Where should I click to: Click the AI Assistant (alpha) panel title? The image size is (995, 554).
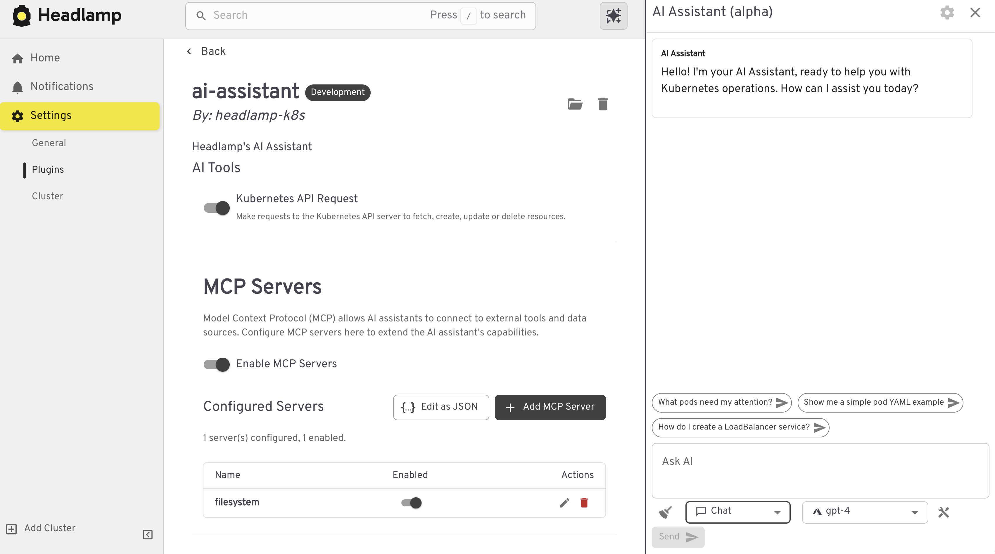(x=712, y=12)
